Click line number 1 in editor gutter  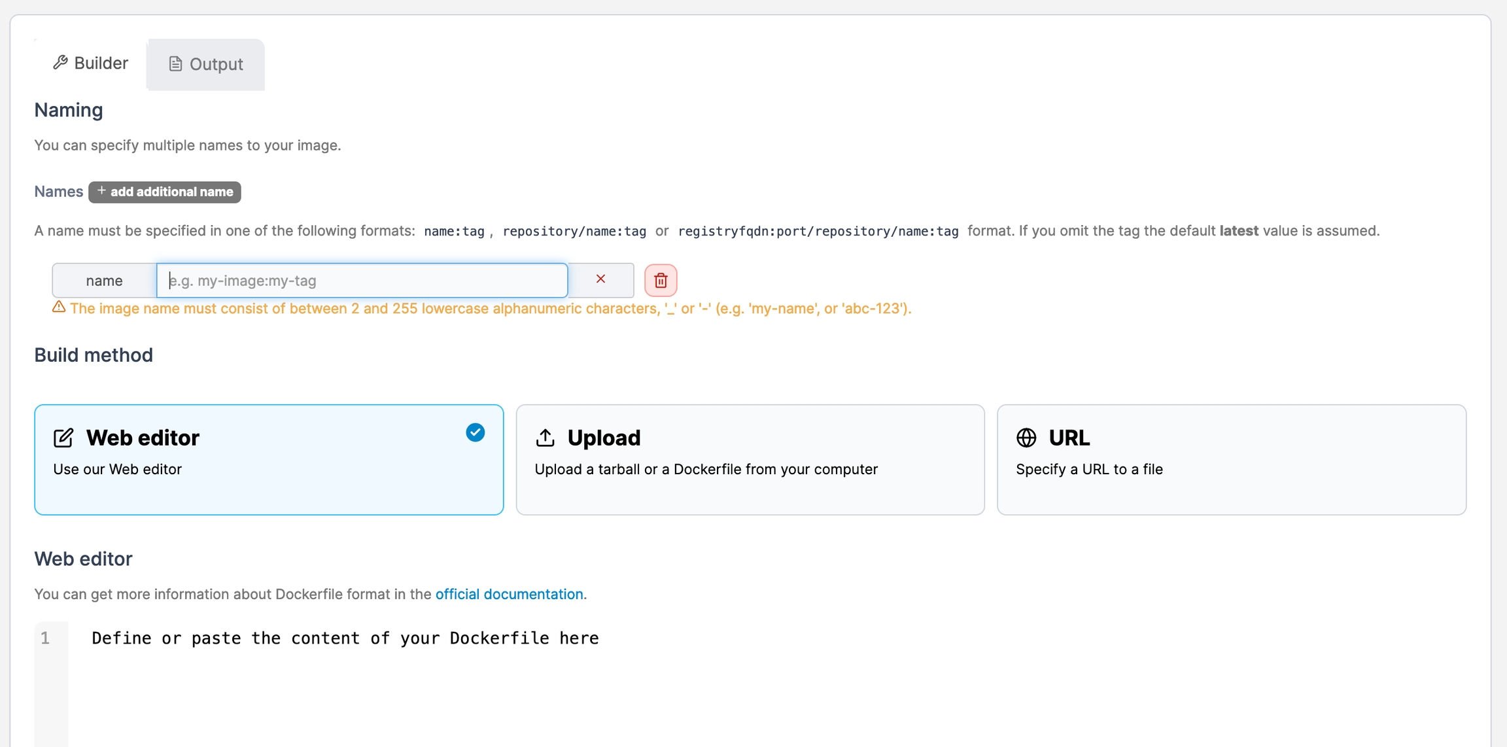pyautogui.click(x=45, y=638)
